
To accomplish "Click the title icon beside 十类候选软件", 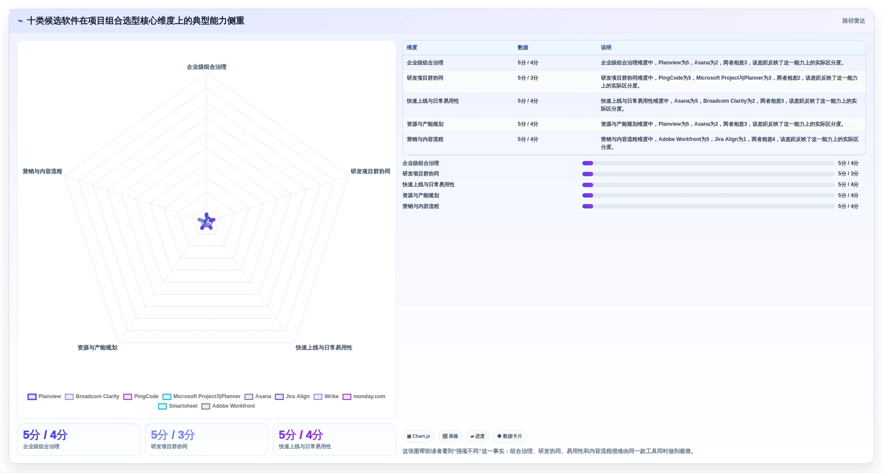I will (20, 21).
